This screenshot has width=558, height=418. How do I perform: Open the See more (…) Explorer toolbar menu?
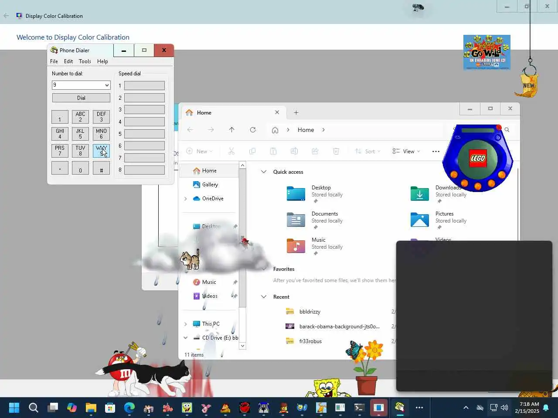click(x=436, y=151)
